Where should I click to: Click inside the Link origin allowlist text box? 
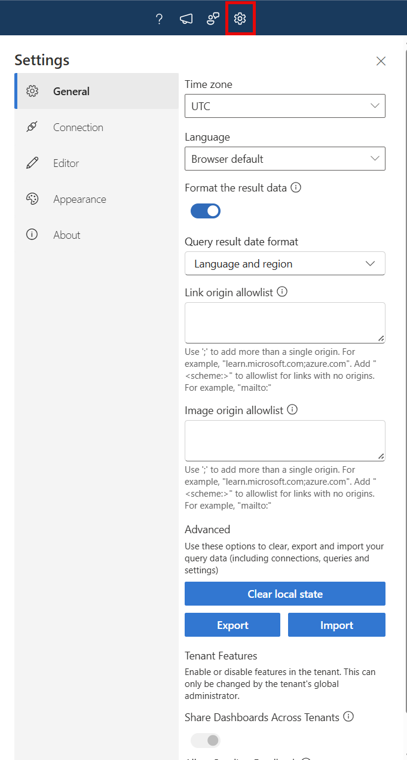click(x=284, y=322)
